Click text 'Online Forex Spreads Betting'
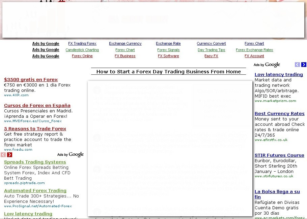 point(36,168)
